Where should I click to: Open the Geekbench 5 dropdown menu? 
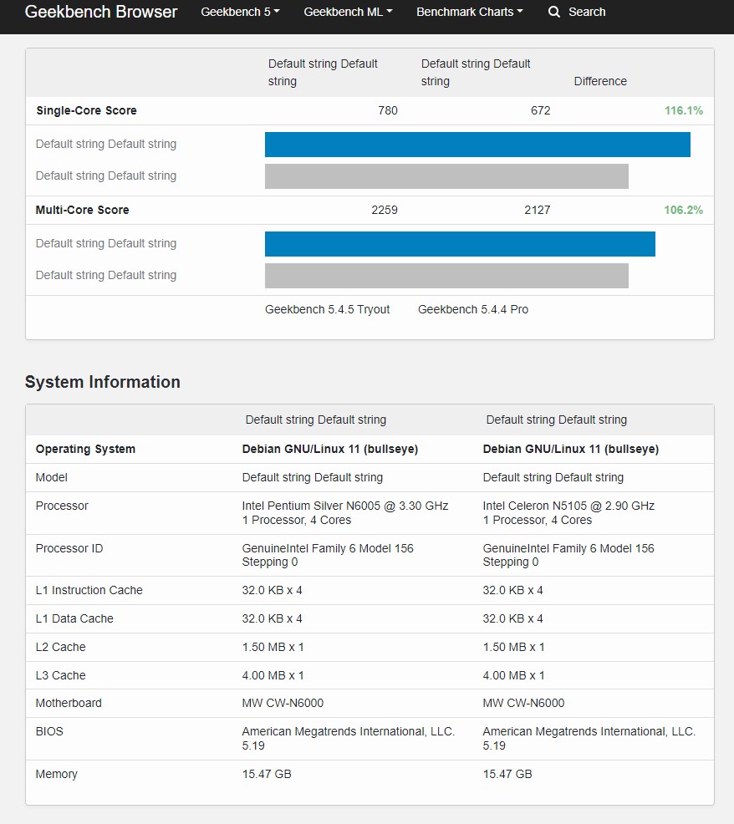pyautogui.click(x=240, y=12)
